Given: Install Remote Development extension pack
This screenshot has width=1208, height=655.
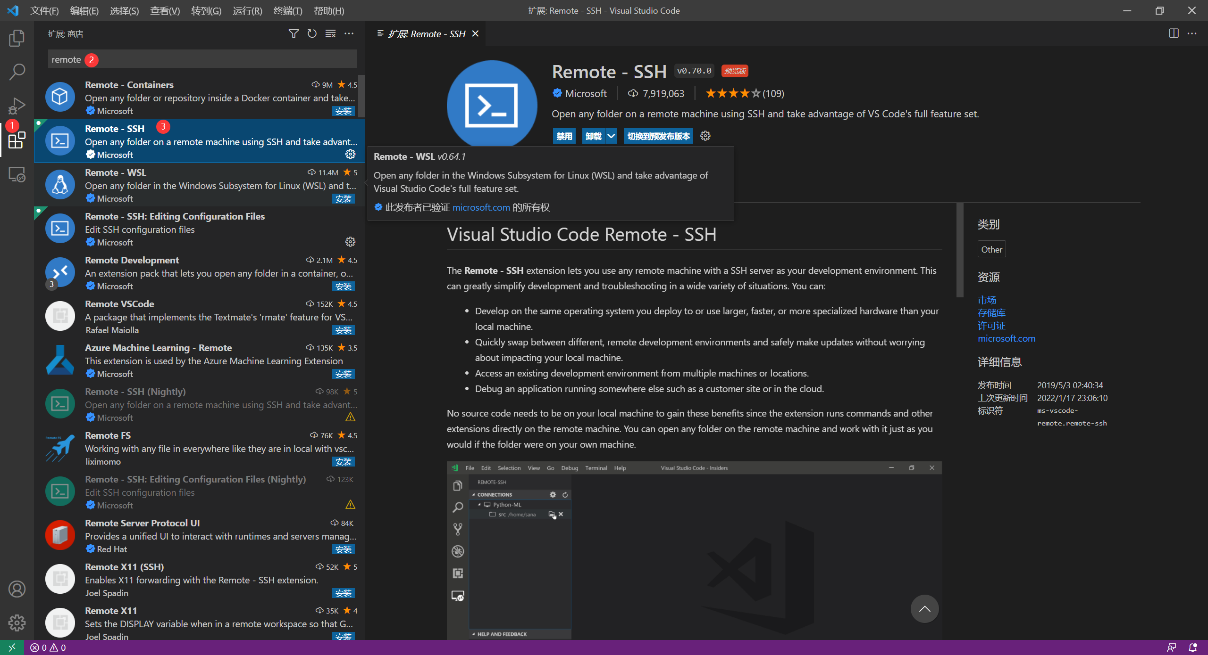Looking at the screenshot, I should click(343, 287).
